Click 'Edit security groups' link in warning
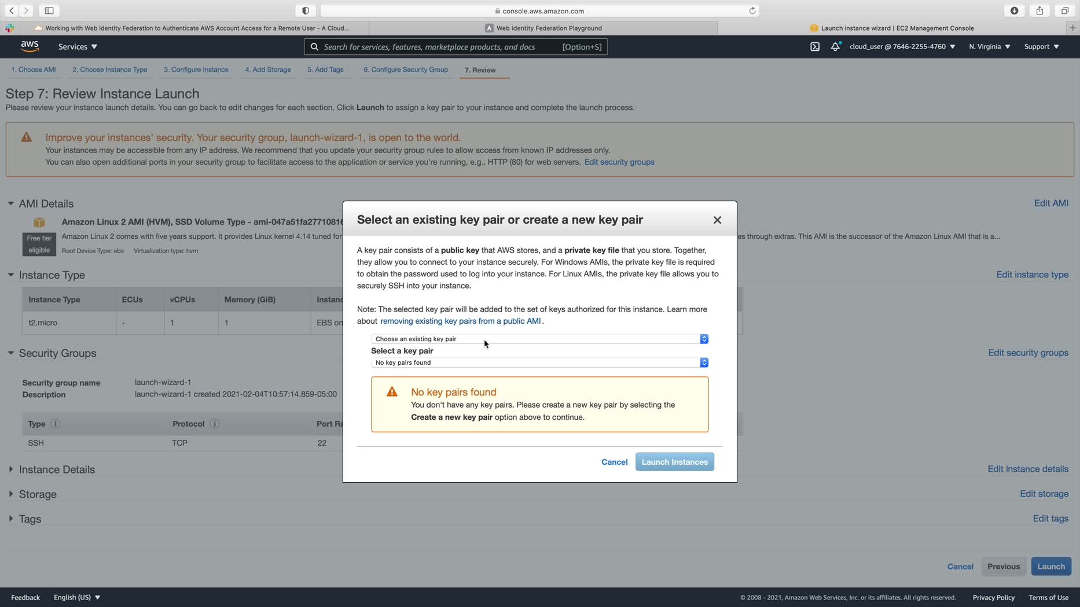Image resolution: width=1080 pixels, height=607 pixels. (x=619, y=162)
